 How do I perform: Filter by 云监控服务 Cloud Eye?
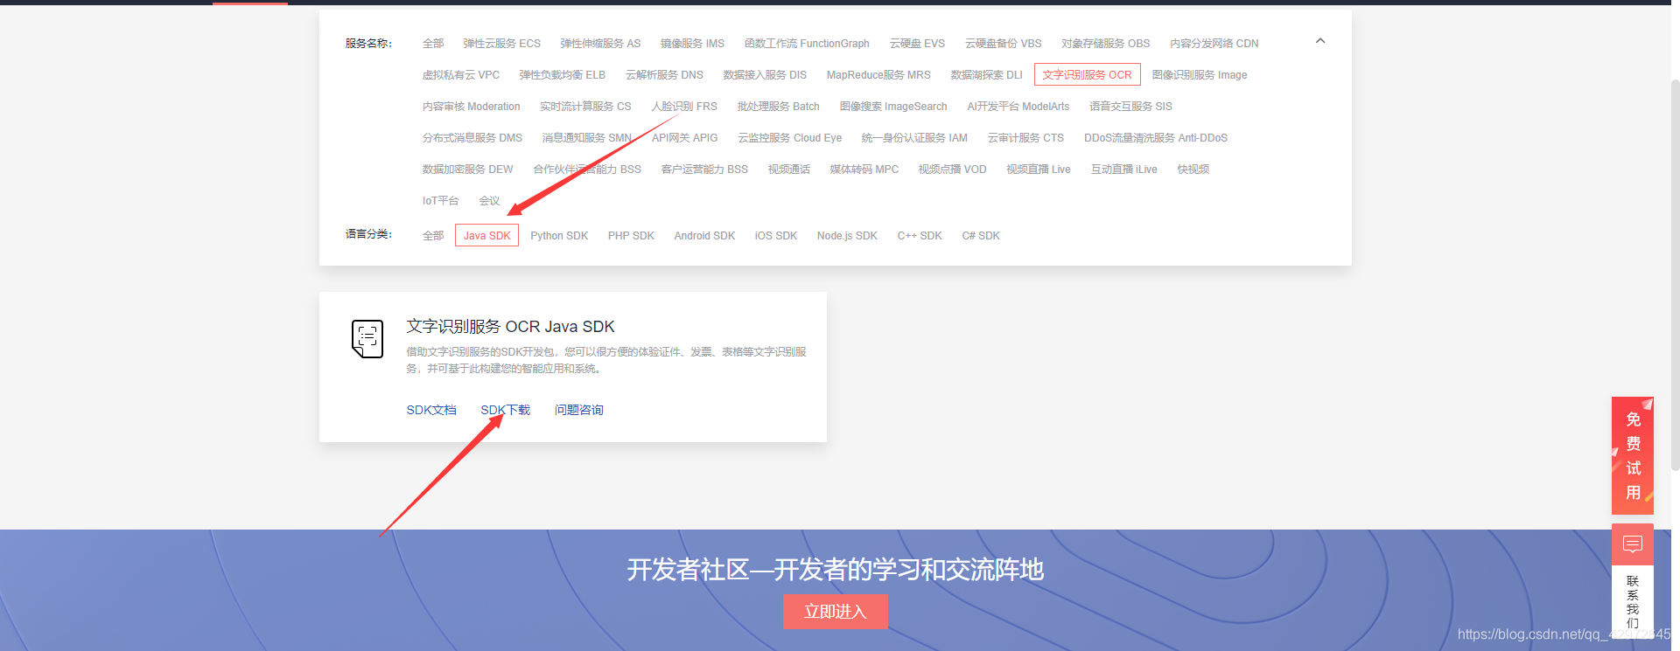(x=789, y=138)
